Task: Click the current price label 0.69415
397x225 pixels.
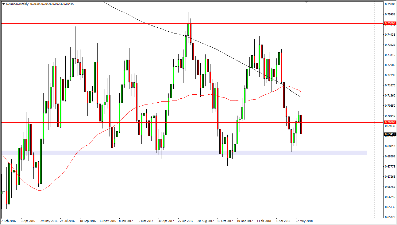Action: point(390,134)
